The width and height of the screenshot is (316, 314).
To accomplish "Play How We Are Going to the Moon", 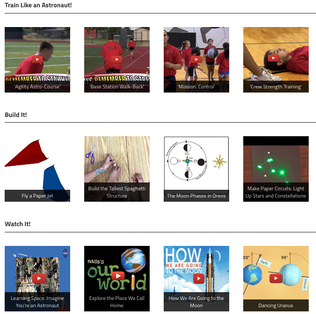I will [199, 279].
